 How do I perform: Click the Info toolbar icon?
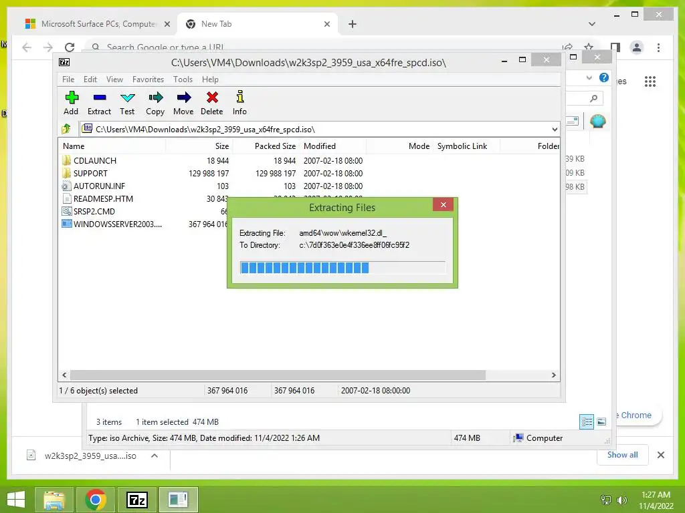239,103
